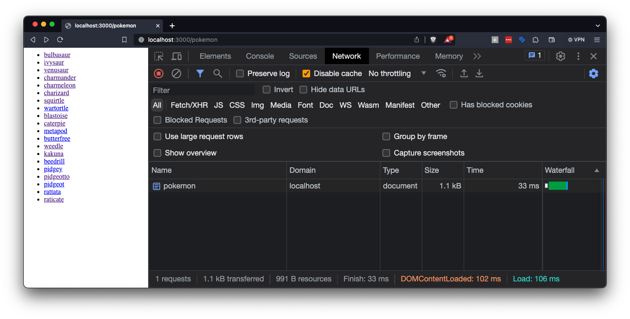Filter requests by Img type
This screenshot has width=630, height=319.
click(257, 105)
